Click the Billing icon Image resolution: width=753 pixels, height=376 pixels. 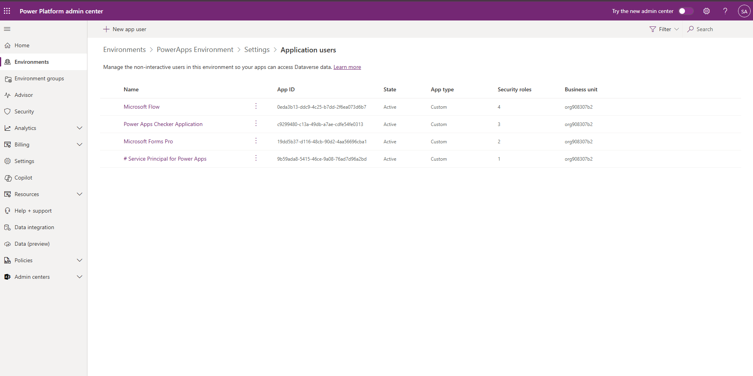coord(7,145)
